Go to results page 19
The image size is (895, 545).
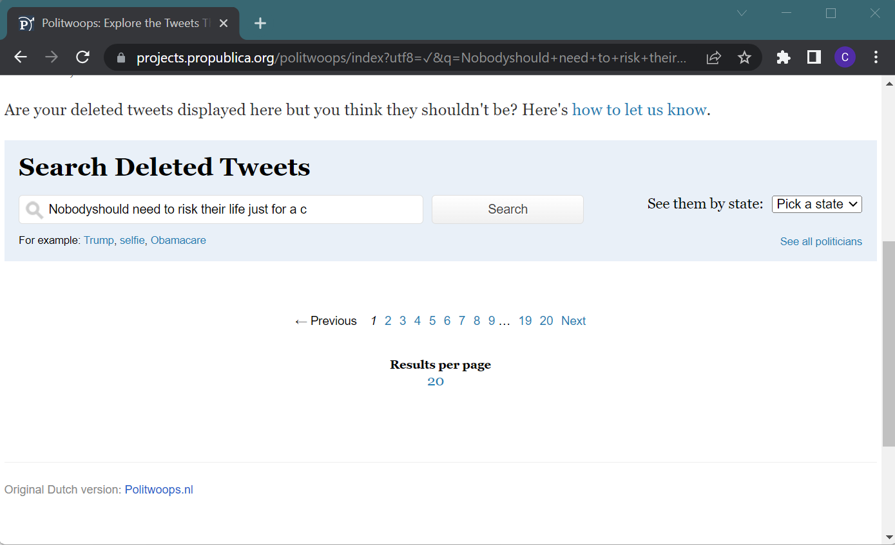(x=525, y=321)
